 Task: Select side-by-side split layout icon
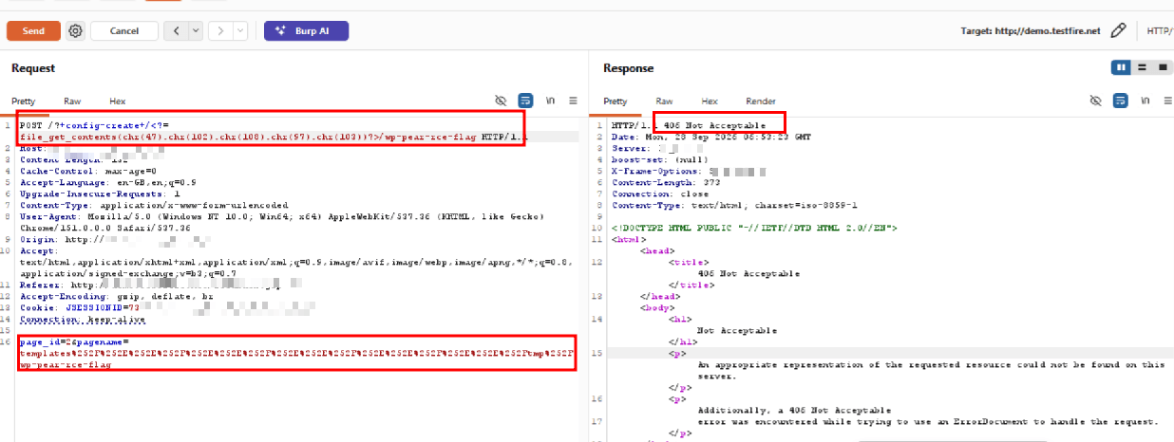(x=1122, y=67)
